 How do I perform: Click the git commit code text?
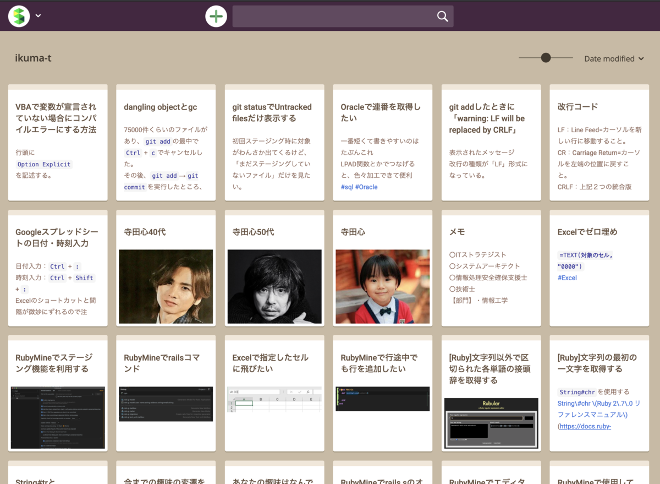162,181
